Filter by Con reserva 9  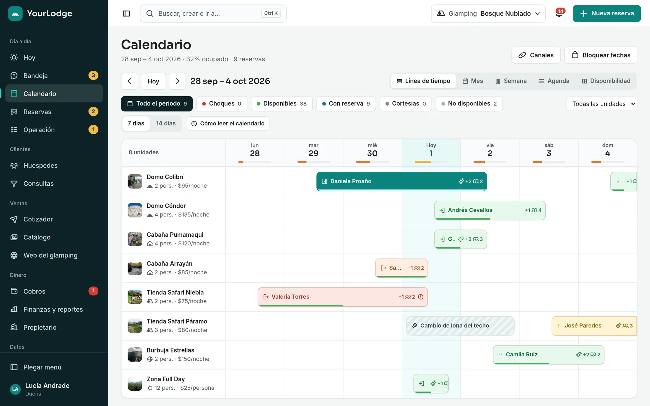click(x=346, y=104)
